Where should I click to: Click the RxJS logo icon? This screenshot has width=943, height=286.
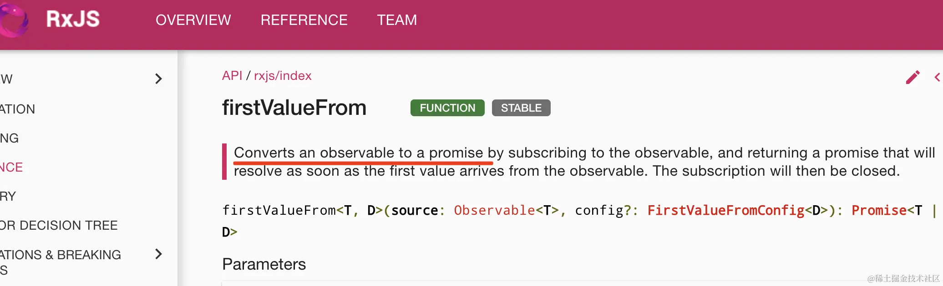(x=13, y=20)
